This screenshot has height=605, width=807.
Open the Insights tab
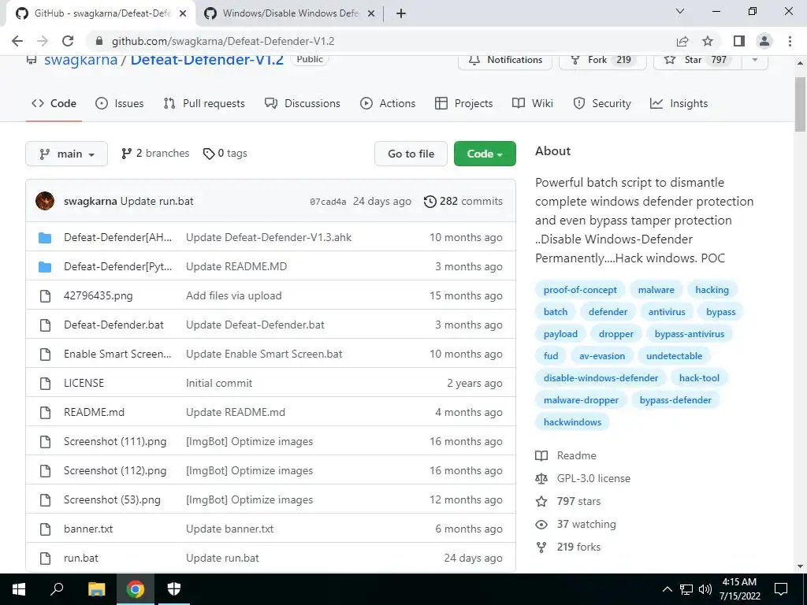[679, 103]
